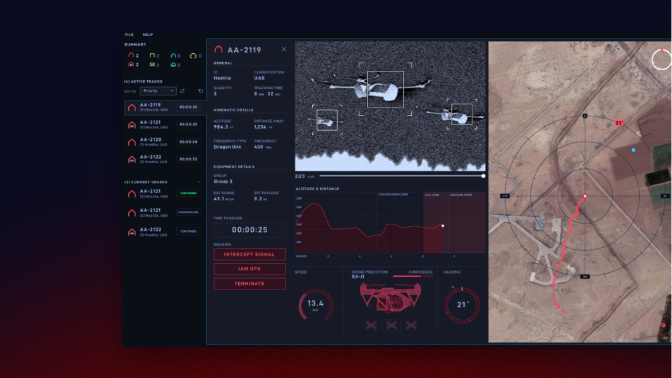This screenshot has height=378, width=672.
Task: Open the Sort by Priority dropdown
Action: tap(158, 91)
